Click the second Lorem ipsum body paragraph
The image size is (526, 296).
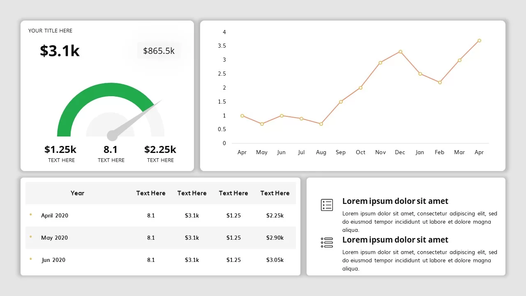[420, 260]
